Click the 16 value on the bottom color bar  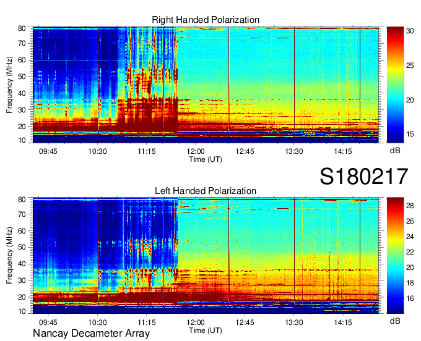tap(410, 298)
